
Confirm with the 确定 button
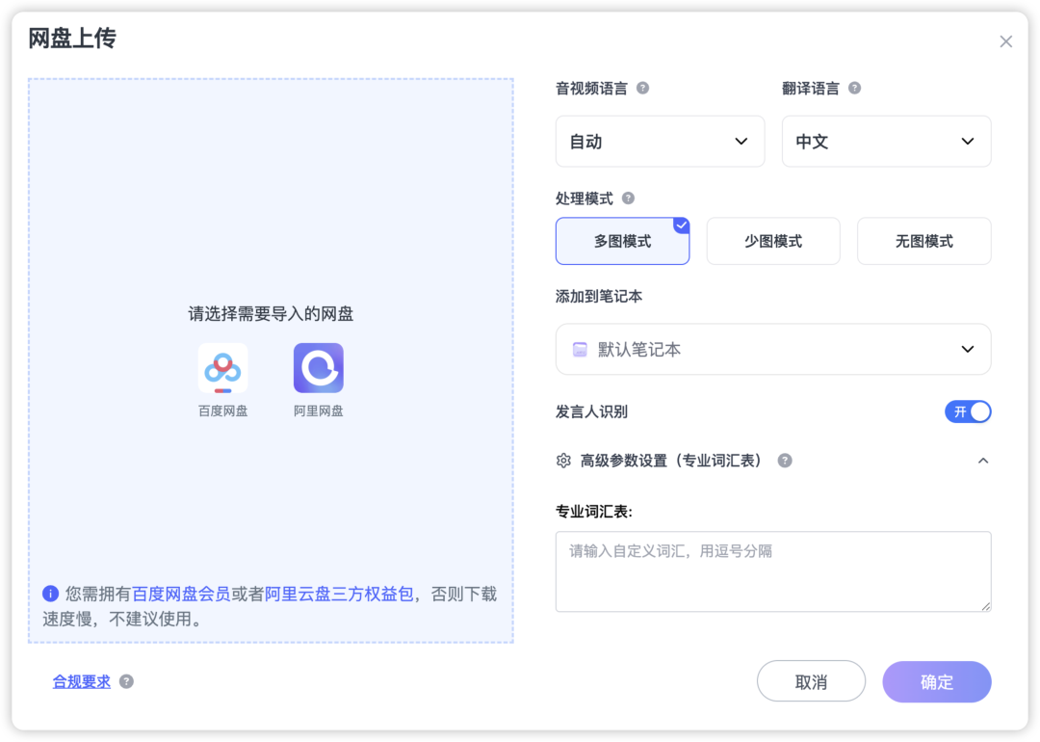936,681
